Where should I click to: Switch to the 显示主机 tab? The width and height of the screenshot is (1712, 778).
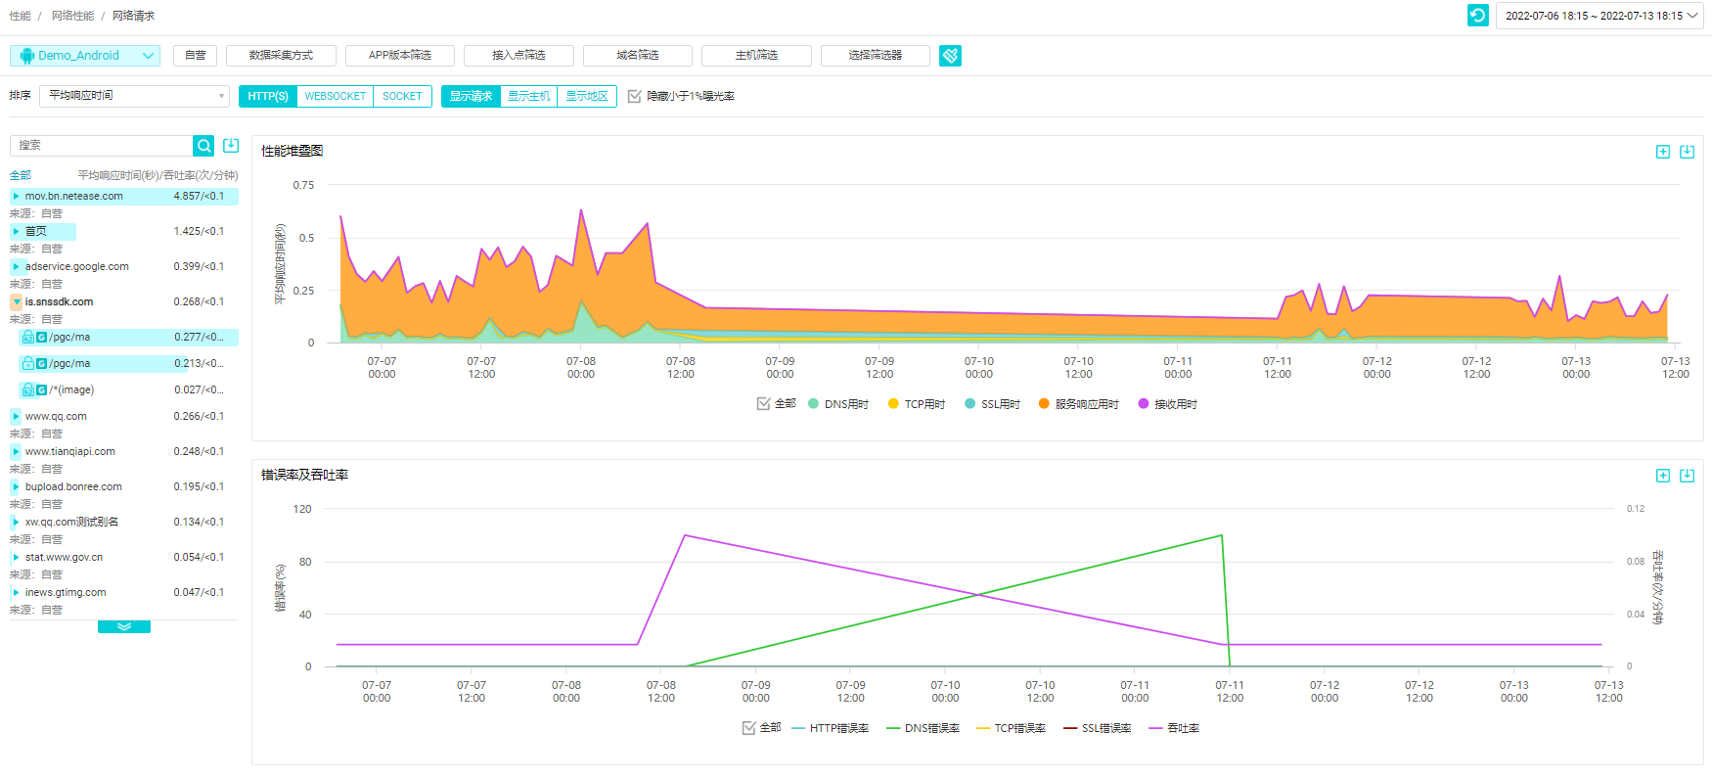(x=528, y=96)
